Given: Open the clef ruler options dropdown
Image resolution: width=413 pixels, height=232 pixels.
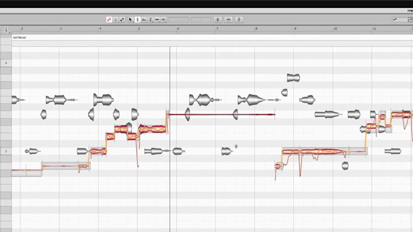Looking at the screenshot, I should click(7, 30).
